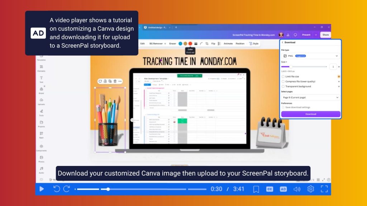Click the ScreenPal-Tracking Time in Monday.com name
The height and width of the screenshot is (206, 367).
(x=253, y=35)
